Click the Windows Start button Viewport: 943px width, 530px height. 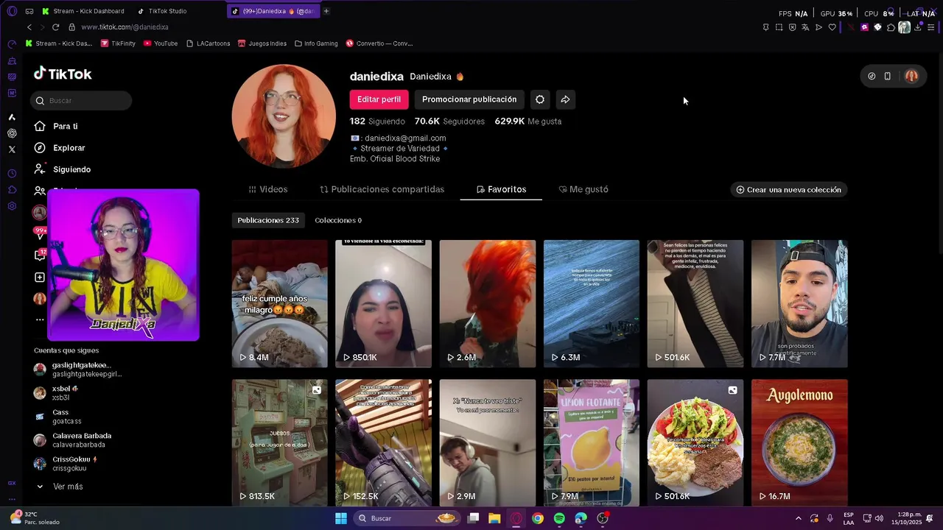tap(341, 518)
